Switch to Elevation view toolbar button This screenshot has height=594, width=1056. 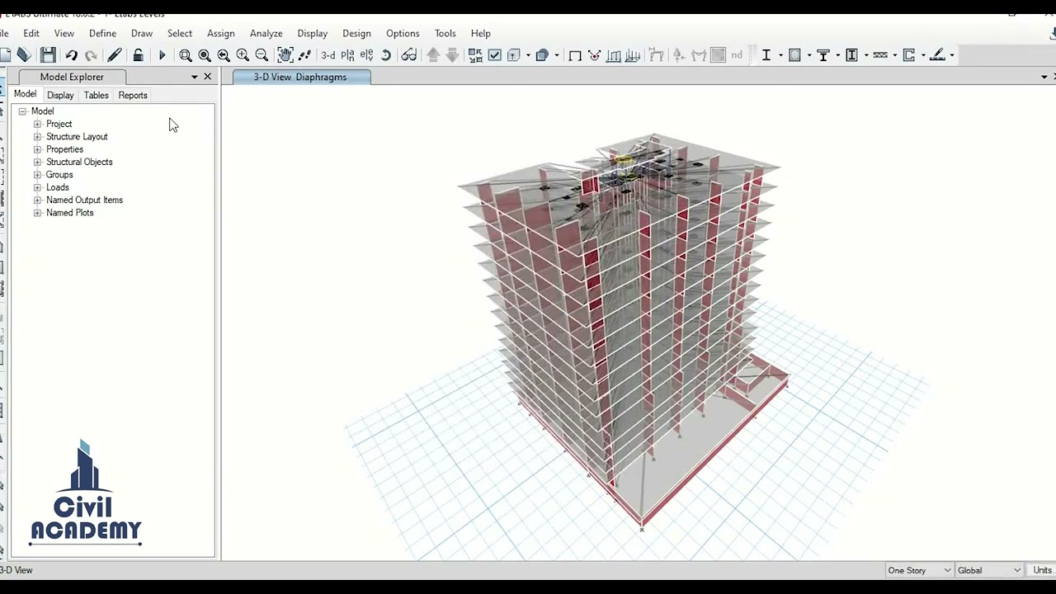pyautogui.click(x=366, y=55)
